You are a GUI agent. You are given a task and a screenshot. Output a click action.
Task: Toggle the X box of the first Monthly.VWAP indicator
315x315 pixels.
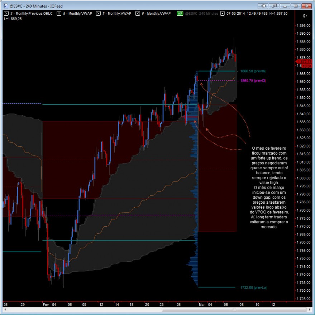pos(59,14)
